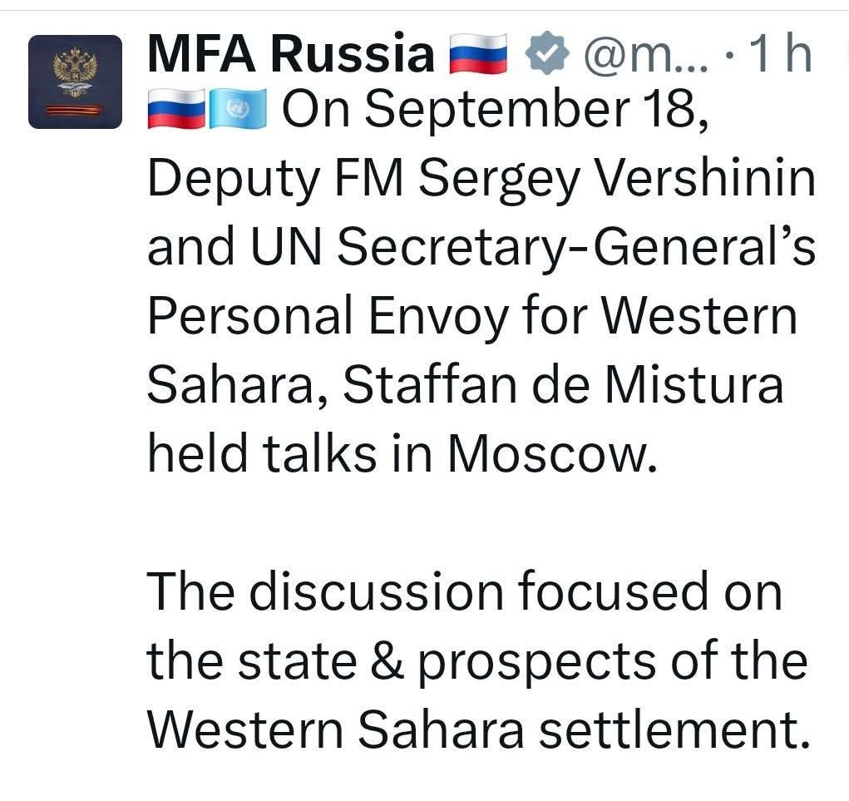The height and width of the screenshot is (801, 849).
Task: Click "The discussion focused on" line
Action: pos(466,593)
